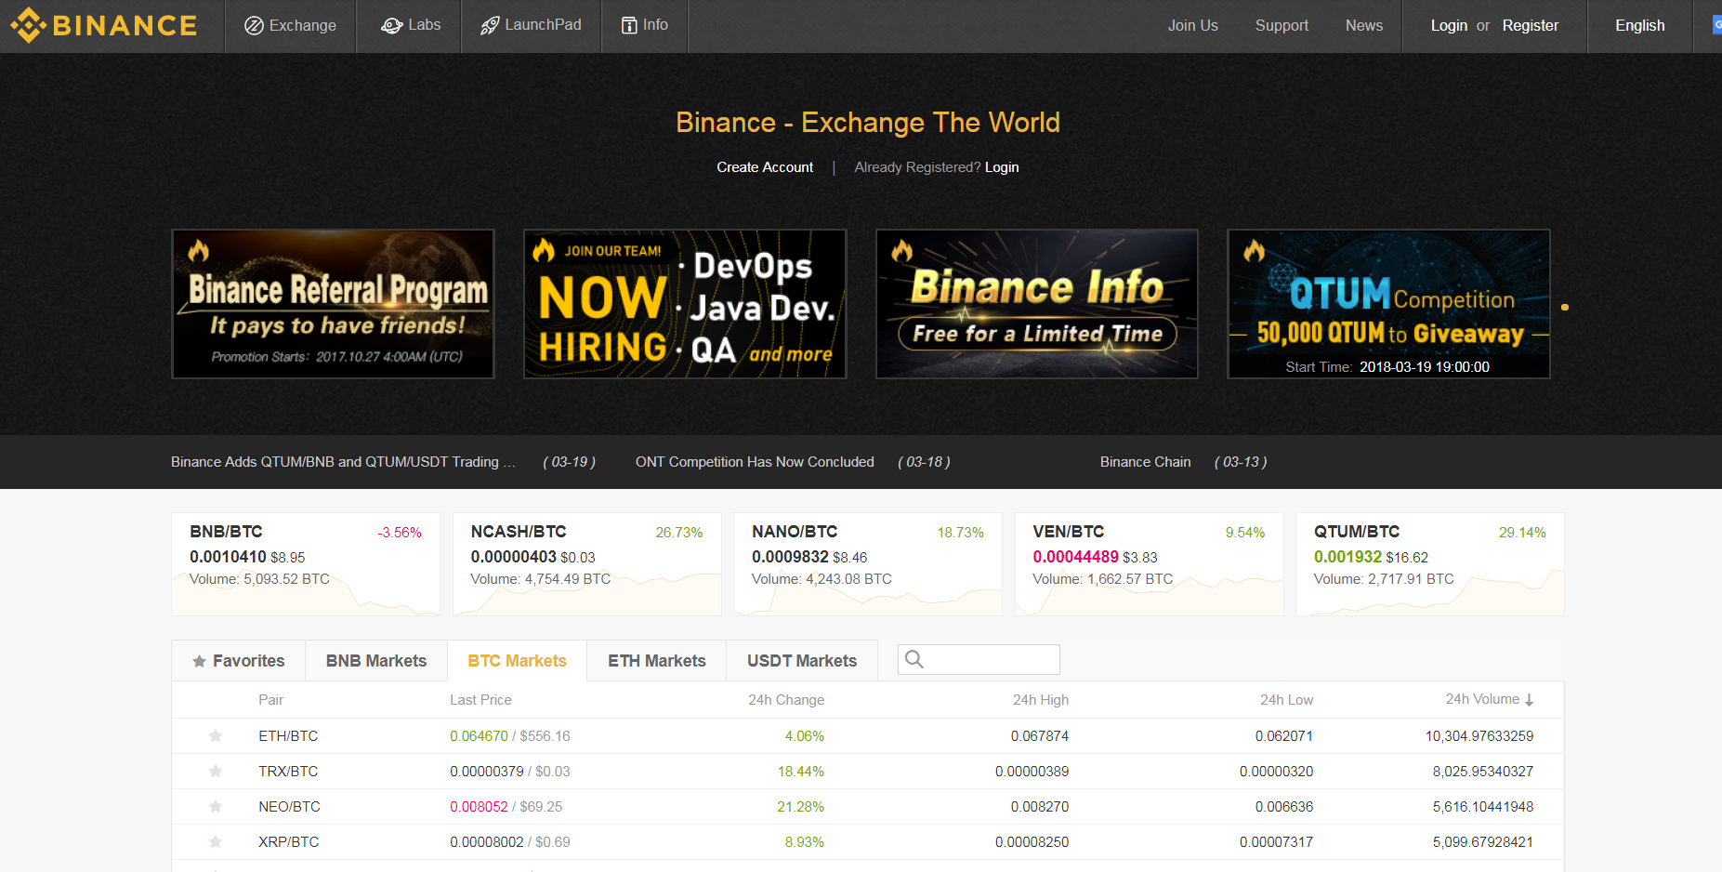Open ONT Competition Has Now Concluded announcement
Screen dimensions: 1722x872
click(755, 462)
